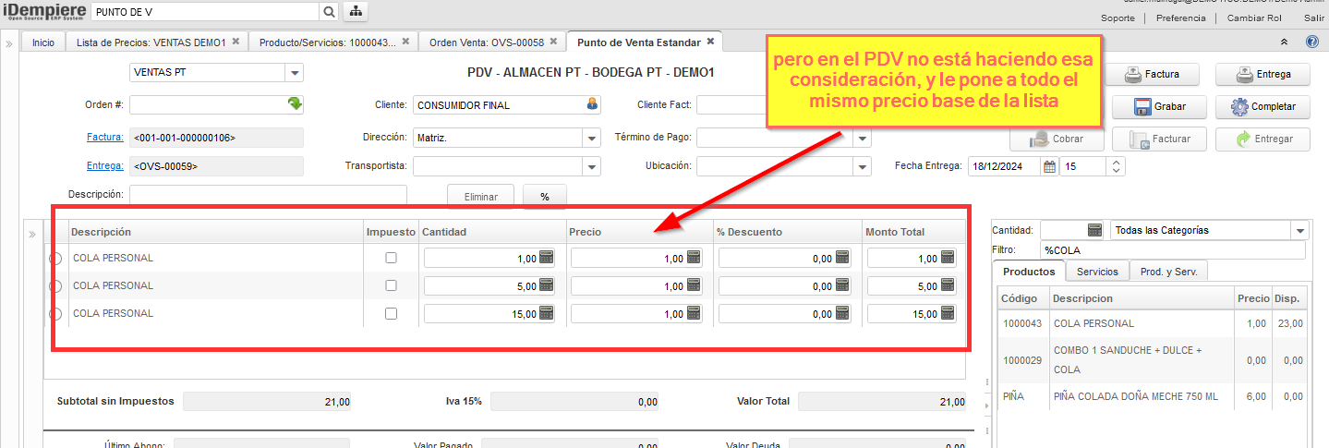
Task: Toggle Impuesto checkbox on the 15,00 quantity row
Action: tap(391, 314)
